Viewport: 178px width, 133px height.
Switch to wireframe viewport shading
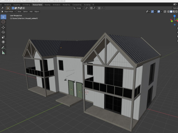(168, 11)
